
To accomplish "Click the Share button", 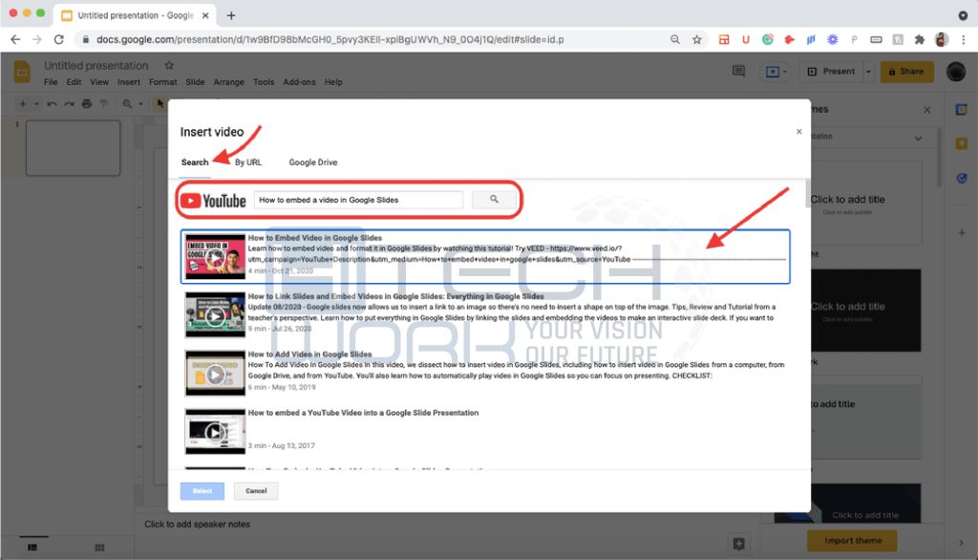I will click(907, 71).
